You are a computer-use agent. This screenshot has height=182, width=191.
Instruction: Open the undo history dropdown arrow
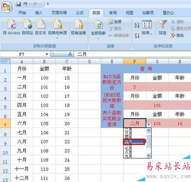pos(30,4)
